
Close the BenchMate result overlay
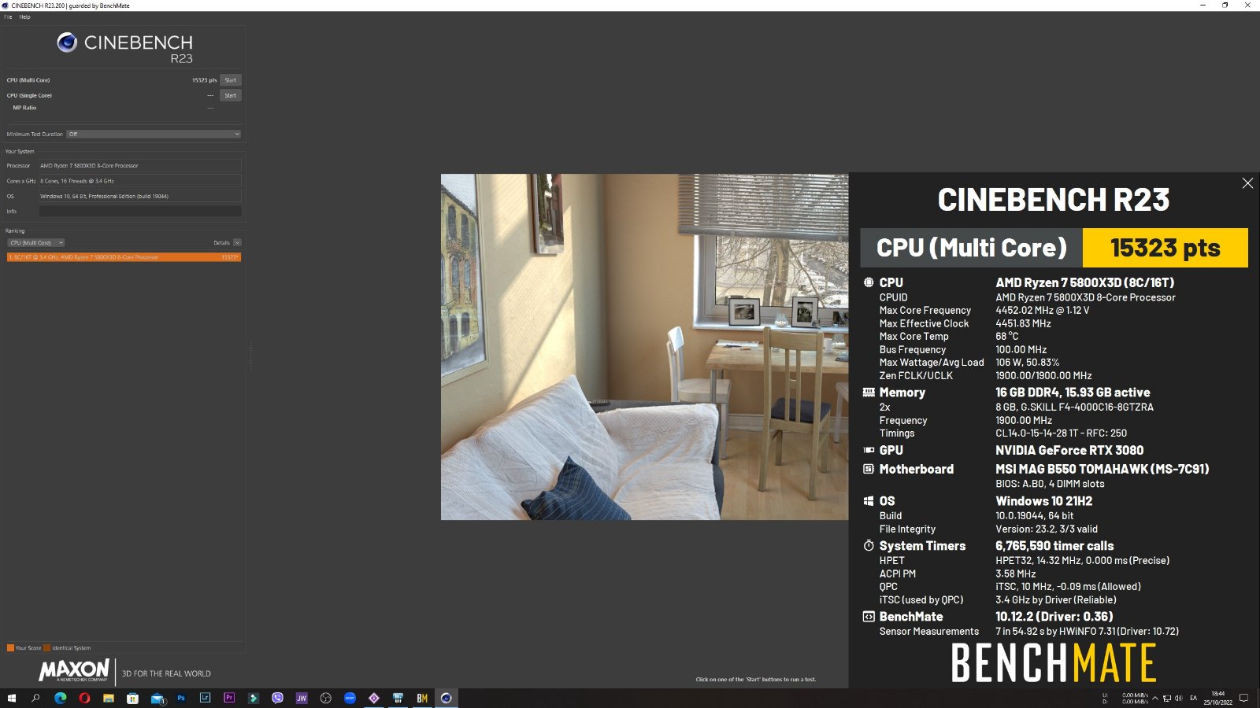point(1247,183)
